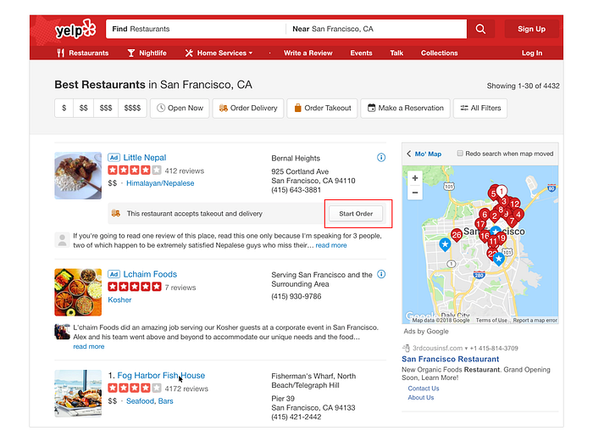The width and height of the screenshot is (593, 442).
Task: Expand the Home Services dropdown
Action: (x=219, y=53)
